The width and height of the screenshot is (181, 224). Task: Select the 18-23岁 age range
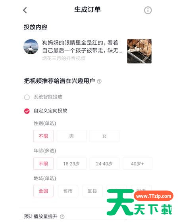pos(71,164)
